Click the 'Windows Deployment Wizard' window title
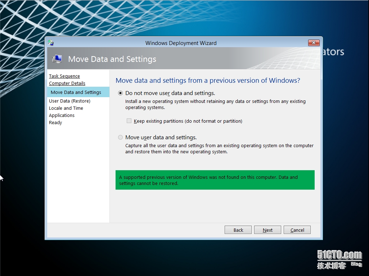Screen dimensions: 369x276 (x=181, y=43)
